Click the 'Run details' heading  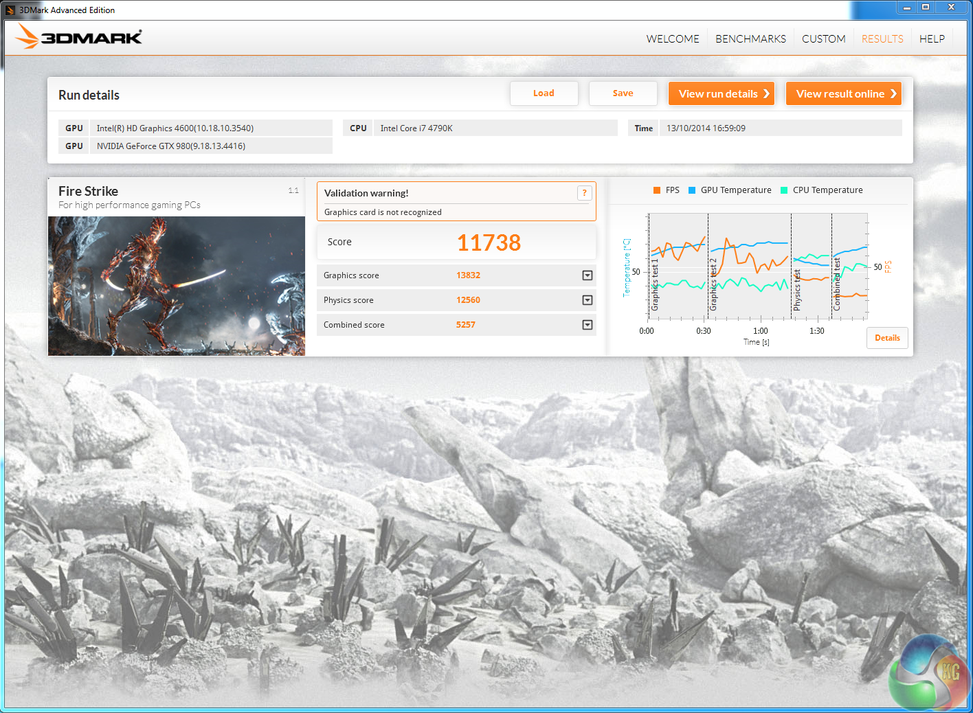pos(89,95)
